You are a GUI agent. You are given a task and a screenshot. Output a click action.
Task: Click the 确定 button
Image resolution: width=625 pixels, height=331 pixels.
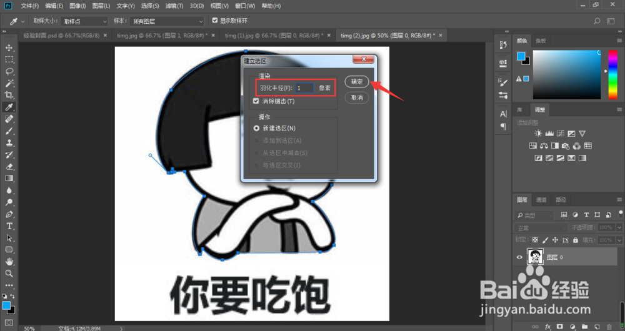click(x=357, y=82)
